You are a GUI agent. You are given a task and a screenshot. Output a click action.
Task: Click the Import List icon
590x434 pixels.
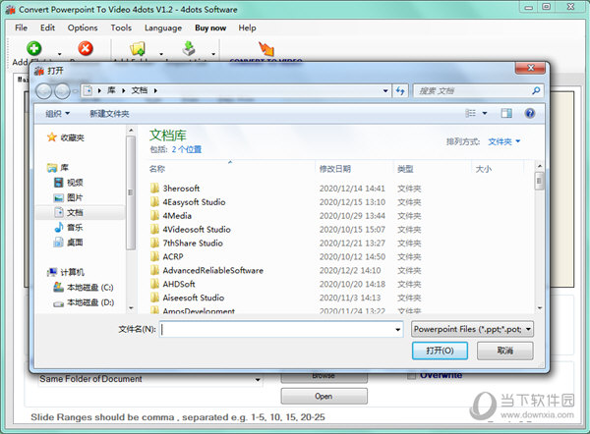tap(189, 48)
